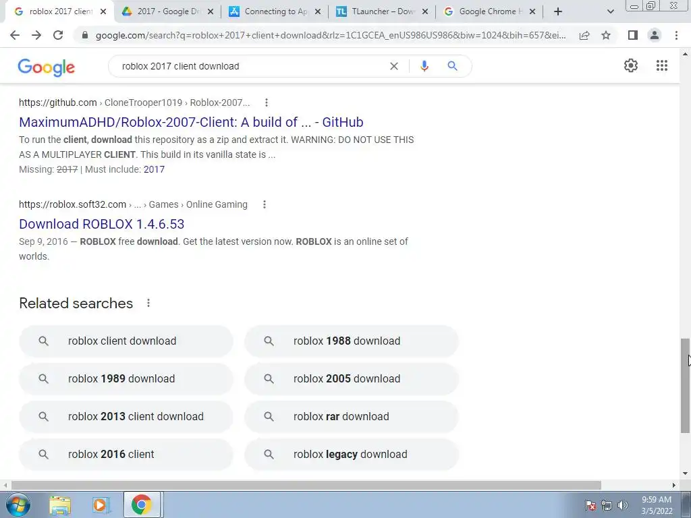Image resolution: width=691 pixels, height=518 pixels.
Task: Close the TLauncher tab
Action: point(425,12)
